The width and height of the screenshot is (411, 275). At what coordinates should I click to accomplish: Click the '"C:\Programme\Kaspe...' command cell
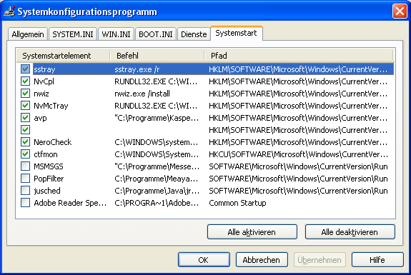(x=157, y=118)
